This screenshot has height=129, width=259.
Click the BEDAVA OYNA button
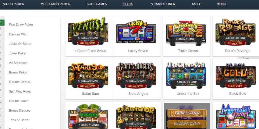click(x=187, y=124)
